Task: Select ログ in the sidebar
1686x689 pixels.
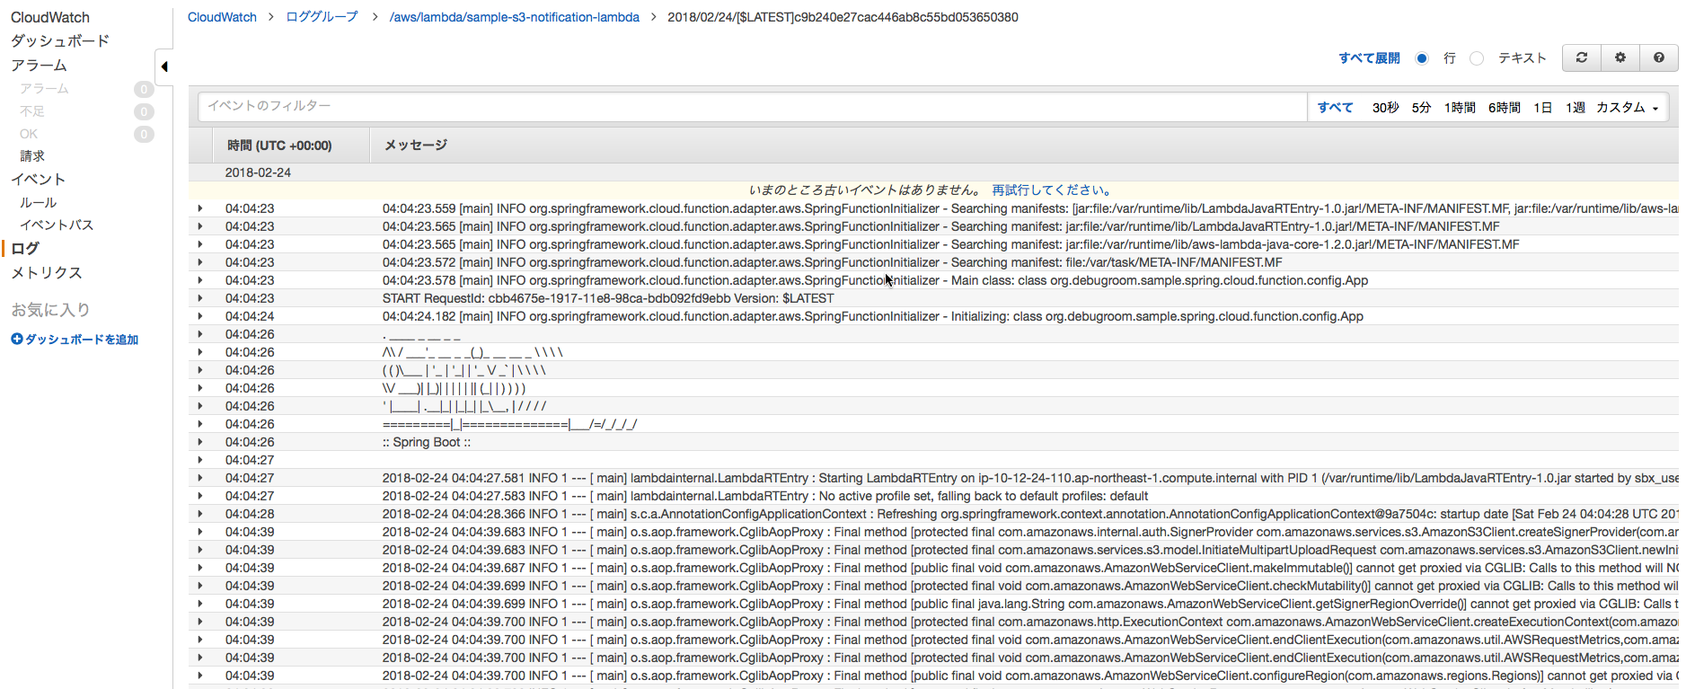Action: click(x=25, y=249)
